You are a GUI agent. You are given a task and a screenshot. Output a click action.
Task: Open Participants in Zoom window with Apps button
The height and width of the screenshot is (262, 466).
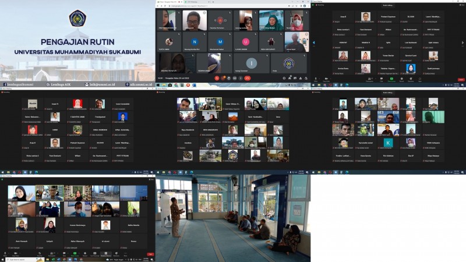click(369, 79)
